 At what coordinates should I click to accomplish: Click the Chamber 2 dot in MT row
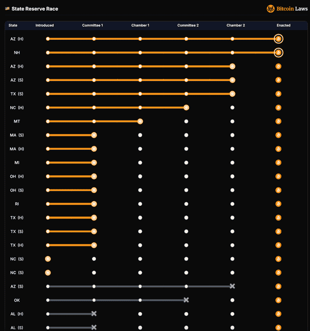(x=232, y=121)
